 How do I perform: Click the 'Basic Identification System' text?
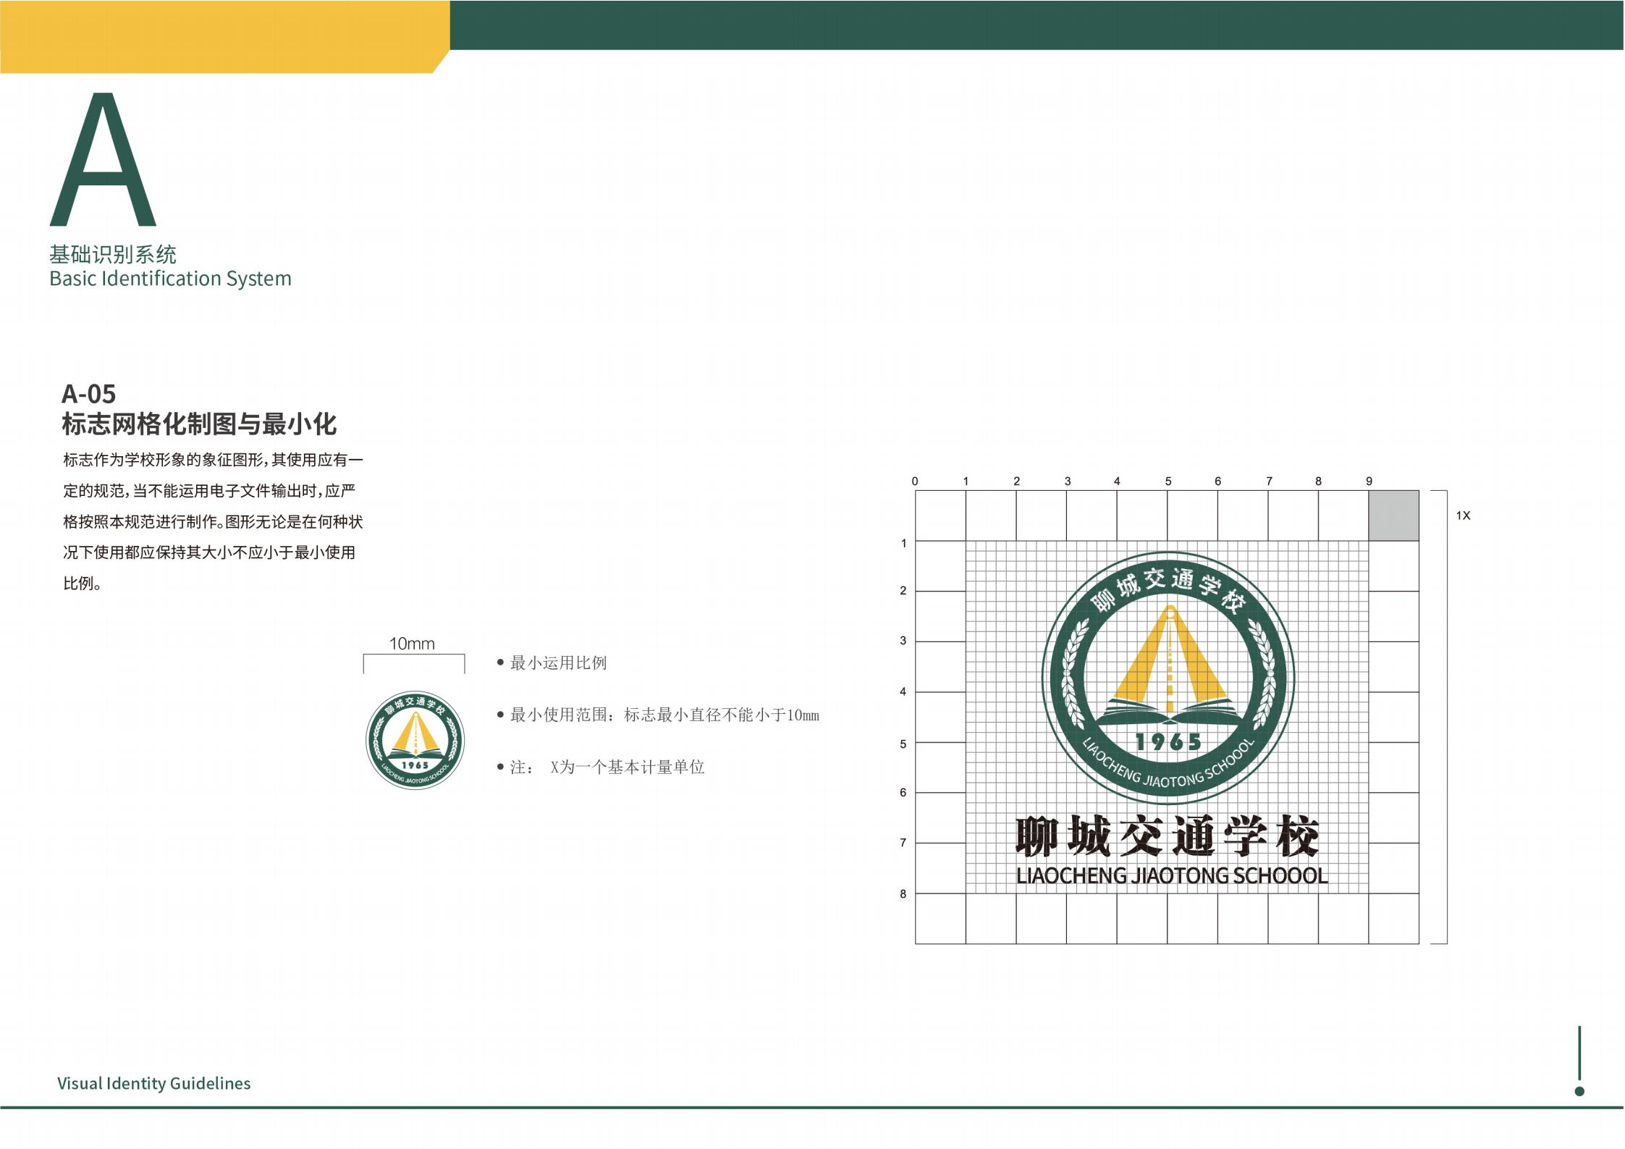(x=170, y=279)
